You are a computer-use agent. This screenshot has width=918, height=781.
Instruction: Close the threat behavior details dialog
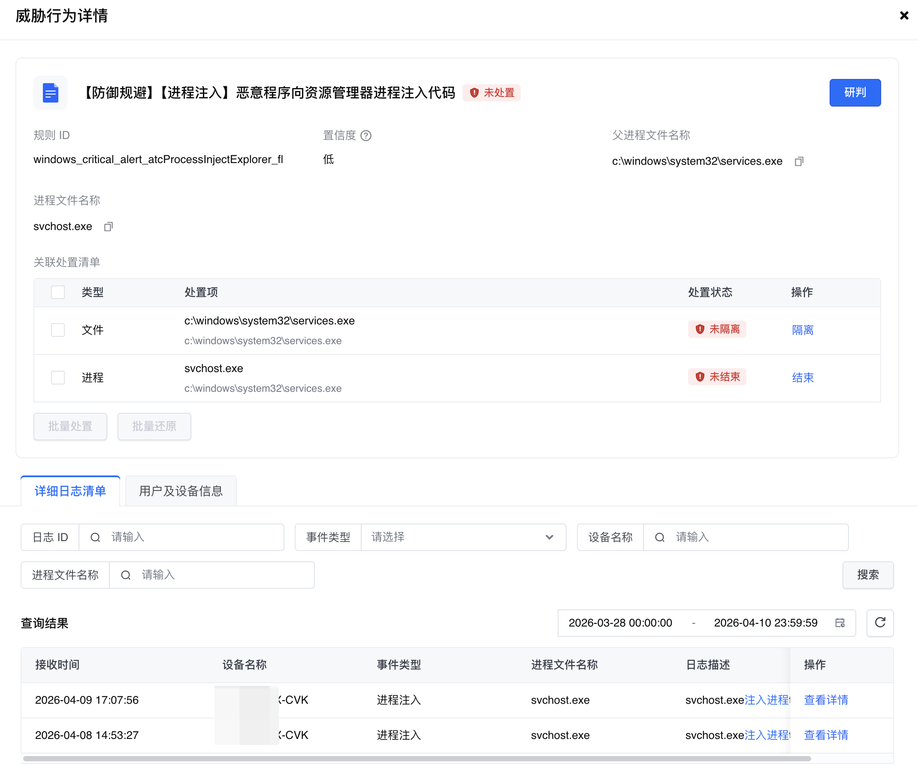(904, 16)
